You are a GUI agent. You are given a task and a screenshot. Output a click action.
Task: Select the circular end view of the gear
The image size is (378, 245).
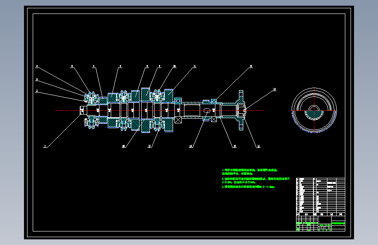tap(314, 110)
